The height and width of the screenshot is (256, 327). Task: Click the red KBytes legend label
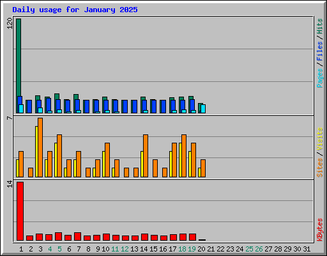(320, 230)
